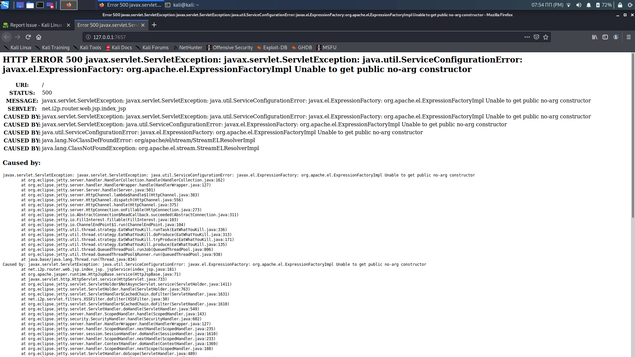Viewport: 635px width, 357px height.
Task: Open Firefox hamburger menu
Action: [x=628, y=37]
